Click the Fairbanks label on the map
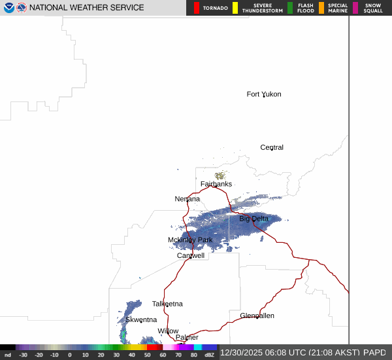The width and height of the screenshot is (392, 360). coord(216,184)
